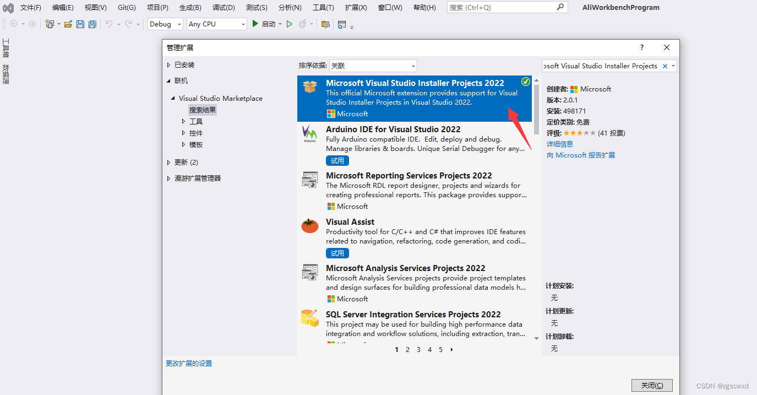This screenshot has width=757, height=395.
Task: Click the 关闭(C) button
Action: pyautogui.click(x=652, y=386)
